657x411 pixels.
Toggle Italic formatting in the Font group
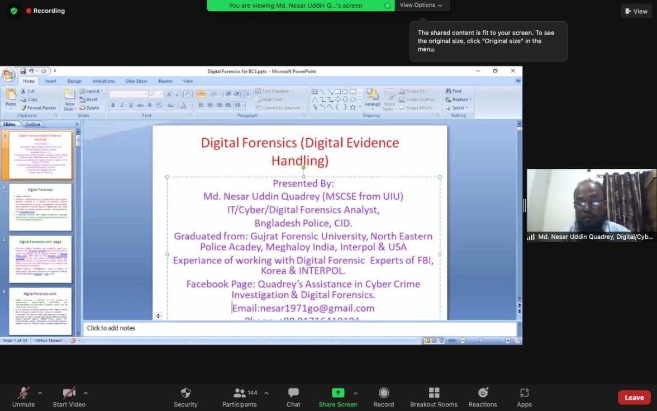pos(122,105)
